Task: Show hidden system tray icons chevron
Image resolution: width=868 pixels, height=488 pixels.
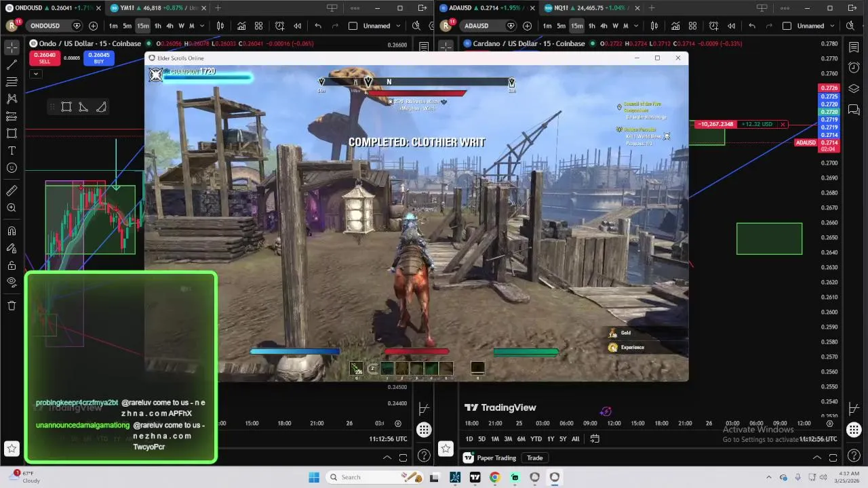Action: tap(768, 477)
